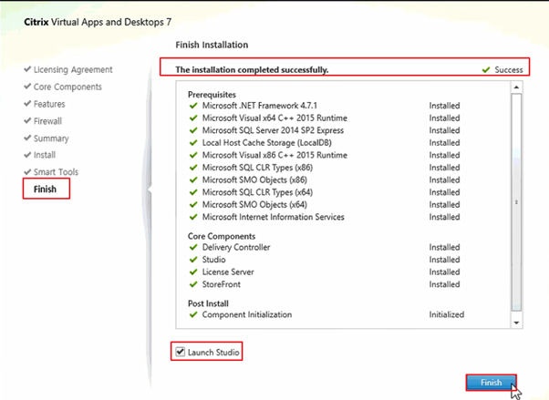Click the Install step checkmark
The height and width of the screenshot is (400, 549).
point(27,154)
